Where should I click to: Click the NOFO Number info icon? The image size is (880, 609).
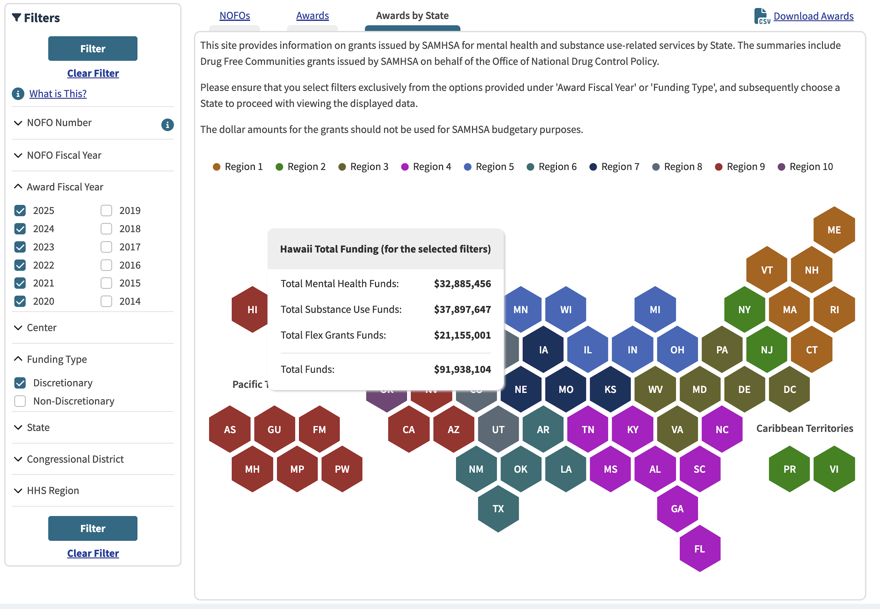point(167,124)
